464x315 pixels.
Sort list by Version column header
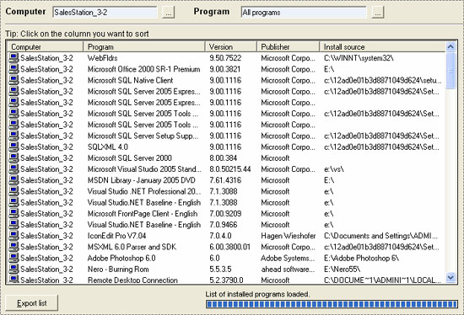coord(231,46)
